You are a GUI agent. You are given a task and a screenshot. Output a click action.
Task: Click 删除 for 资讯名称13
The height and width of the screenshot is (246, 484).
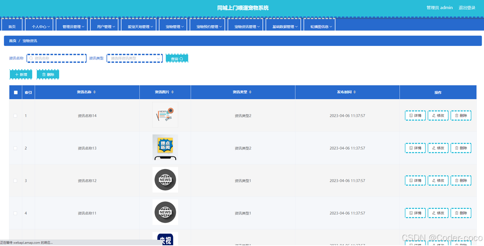click(461, 148)
